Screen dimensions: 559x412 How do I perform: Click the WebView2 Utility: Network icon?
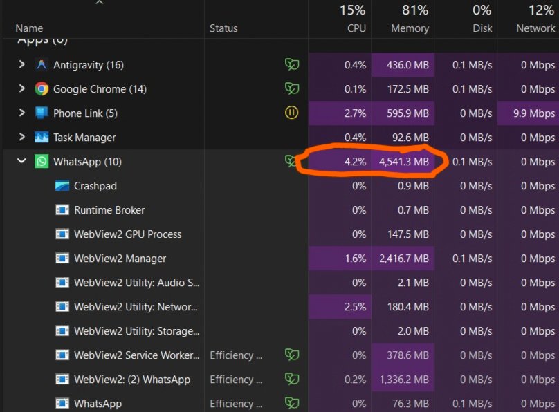pos(62,307)
